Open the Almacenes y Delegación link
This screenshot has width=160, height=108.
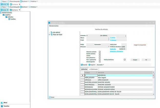pos(116,51)
